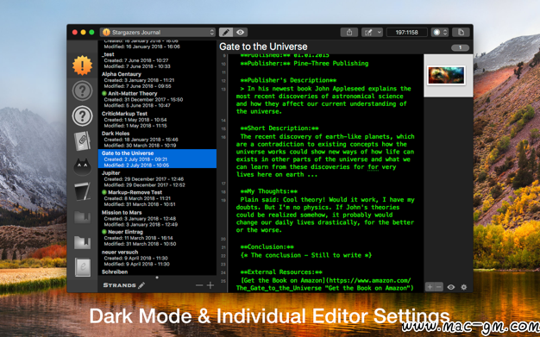The image size is (540, 337).
Task: Click the My Thoughts heading in editor
Action: tap(268, 191)
